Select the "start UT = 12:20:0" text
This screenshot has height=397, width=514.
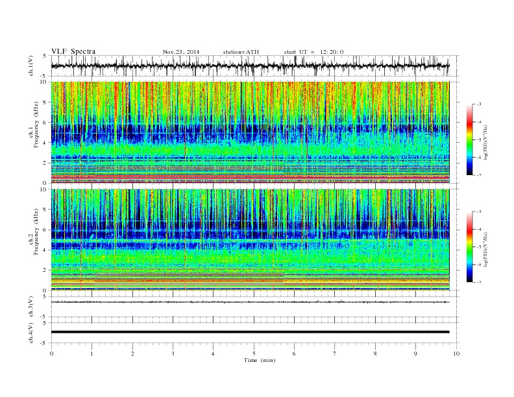[x=313, y=52]
